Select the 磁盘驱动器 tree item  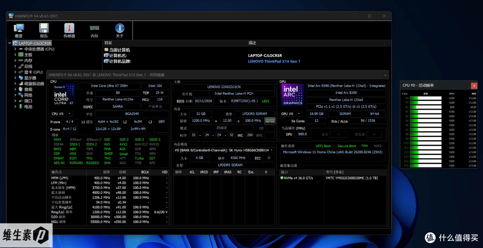pos(34,84)
